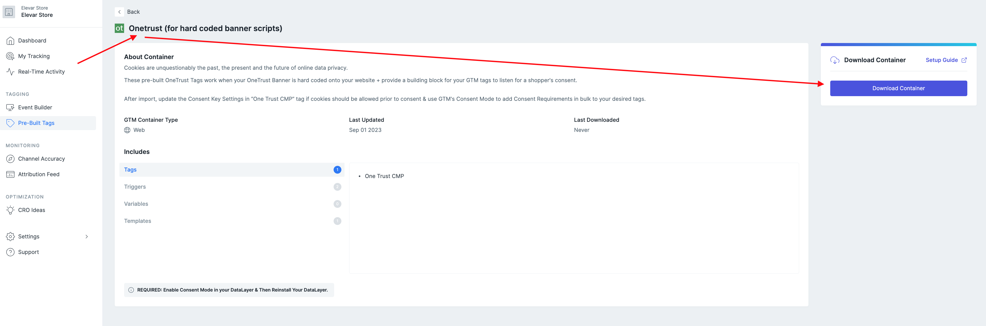986x326 pixels.
Task: Click the Real-Time Activity pulse icon
Action: point(10,72)
